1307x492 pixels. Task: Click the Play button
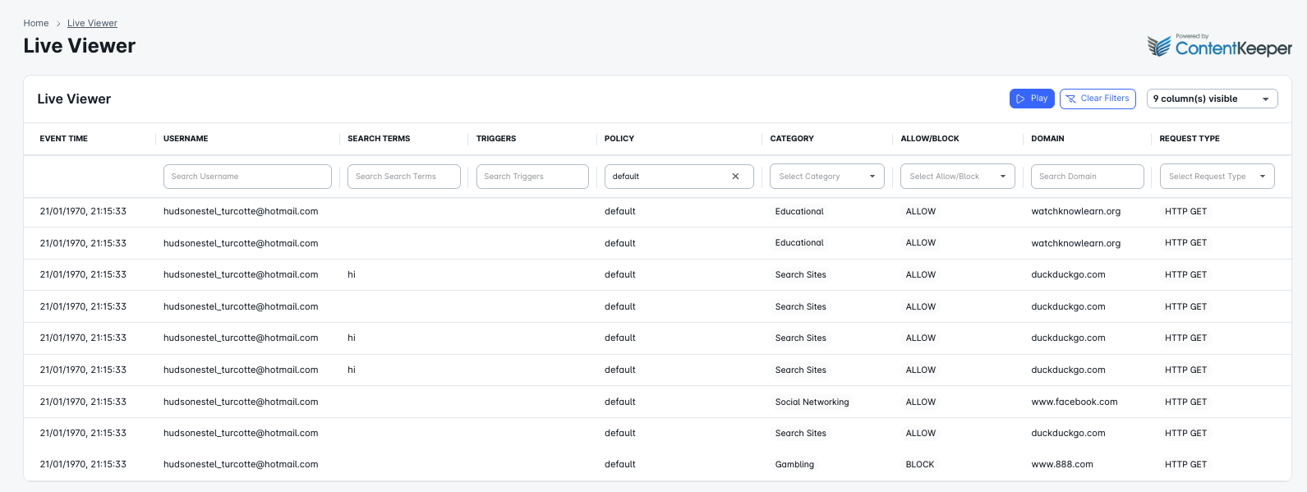tap(1032, 99)
